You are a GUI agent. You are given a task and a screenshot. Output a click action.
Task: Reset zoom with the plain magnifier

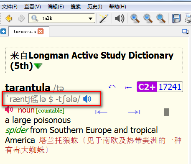(161, 18)
